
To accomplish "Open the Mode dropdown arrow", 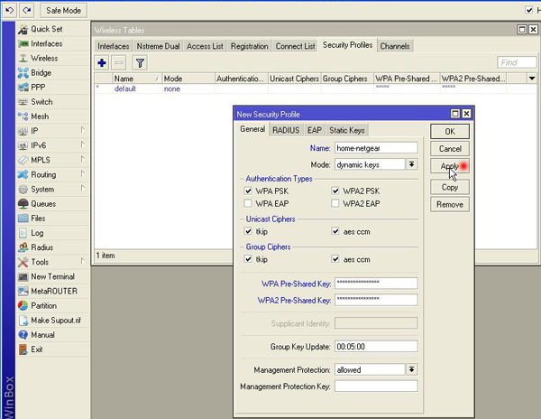I will 412,164.
